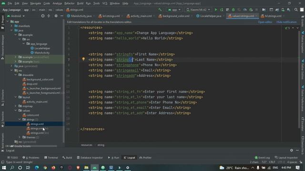
Task: Open the app run configuration dropdown
Action: 174,9
